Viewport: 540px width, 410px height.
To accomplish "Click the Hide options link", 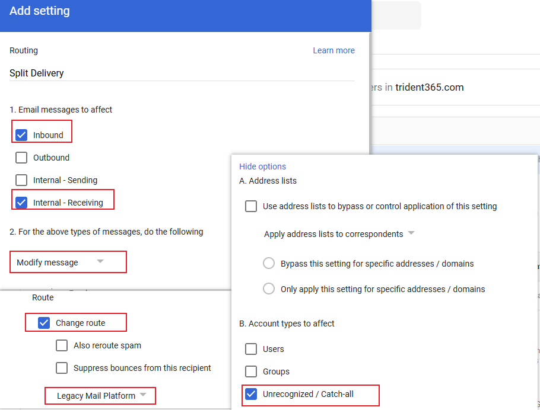I will 262,166.
